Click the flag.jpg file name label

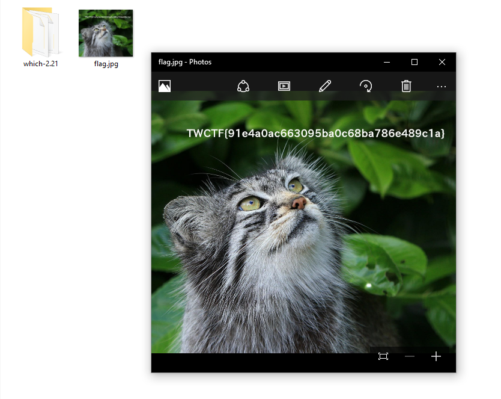click(106, 64)
